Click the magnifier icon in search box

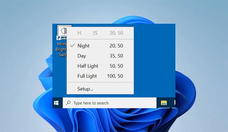click(x=68, y=103)
